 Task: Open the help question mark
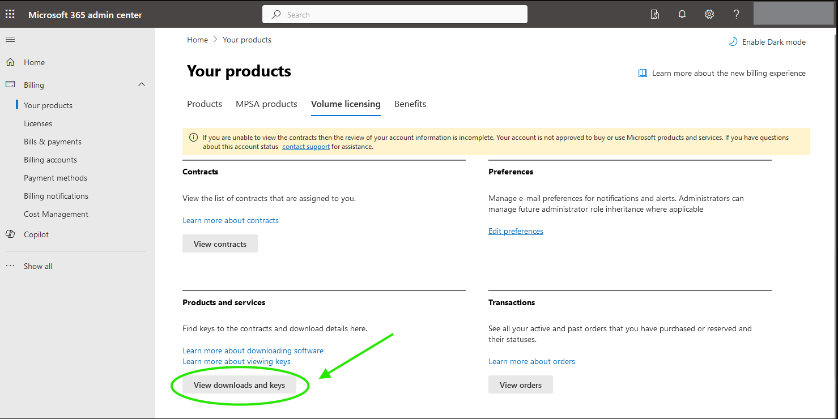[x=737, y=14]
